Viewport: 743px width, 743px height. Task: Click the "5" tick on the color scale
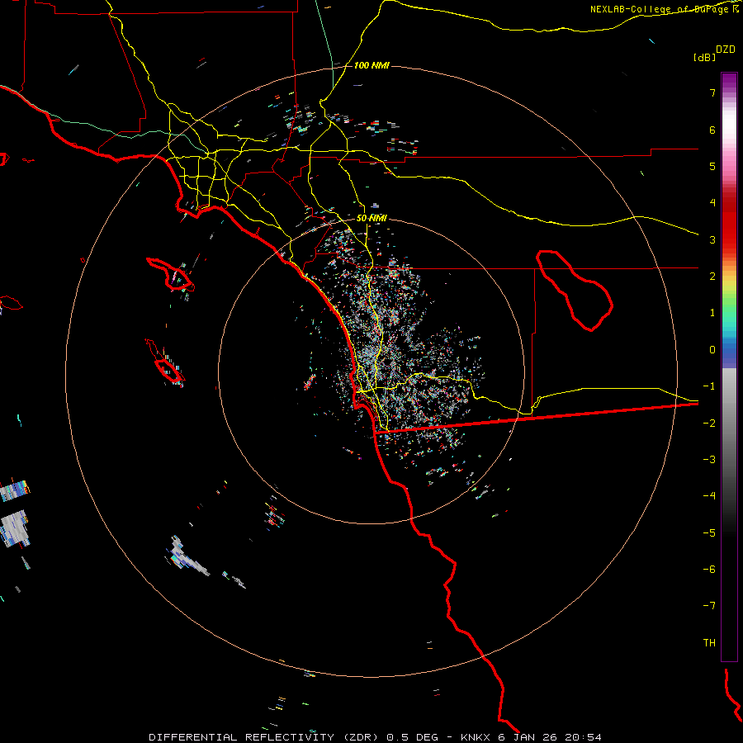[712, 166]
